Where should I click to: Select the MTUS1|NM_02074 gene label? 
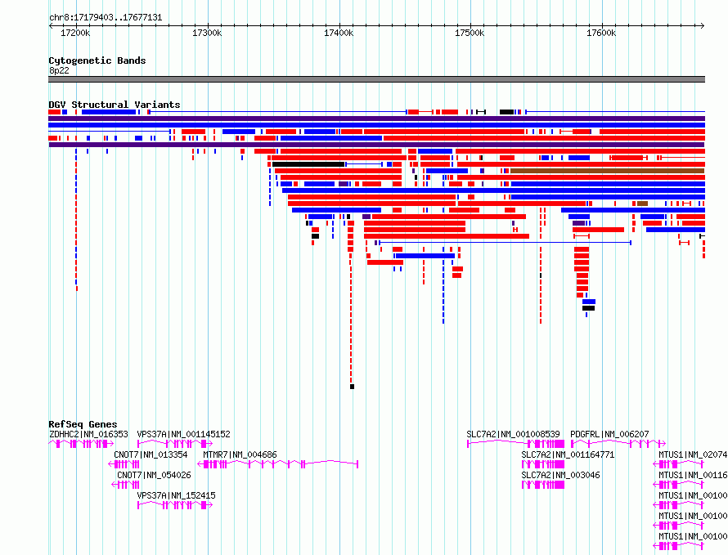(693, 454)
